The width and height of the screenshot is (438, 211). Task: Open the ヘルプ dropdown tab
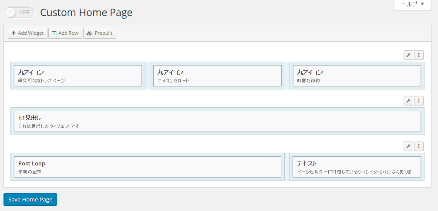pos(413,4)
